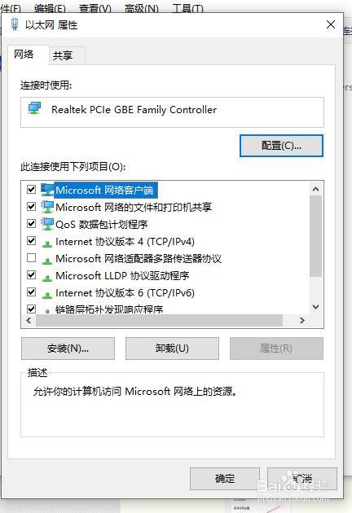Uncheck Internet 协议版本 6 (TCP/IPv6)
The image size is (352, 513).
32,292
